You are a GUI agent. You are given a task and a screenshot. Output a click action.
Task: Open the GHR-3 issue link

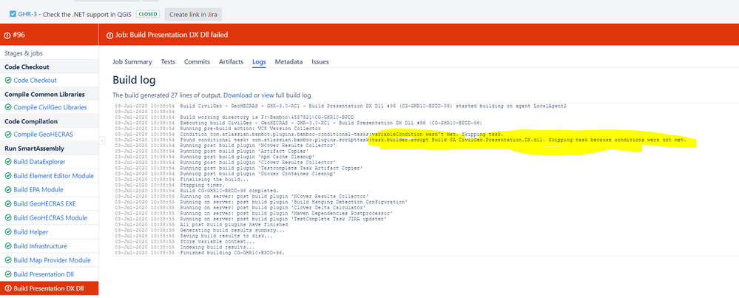pos(27,14)
